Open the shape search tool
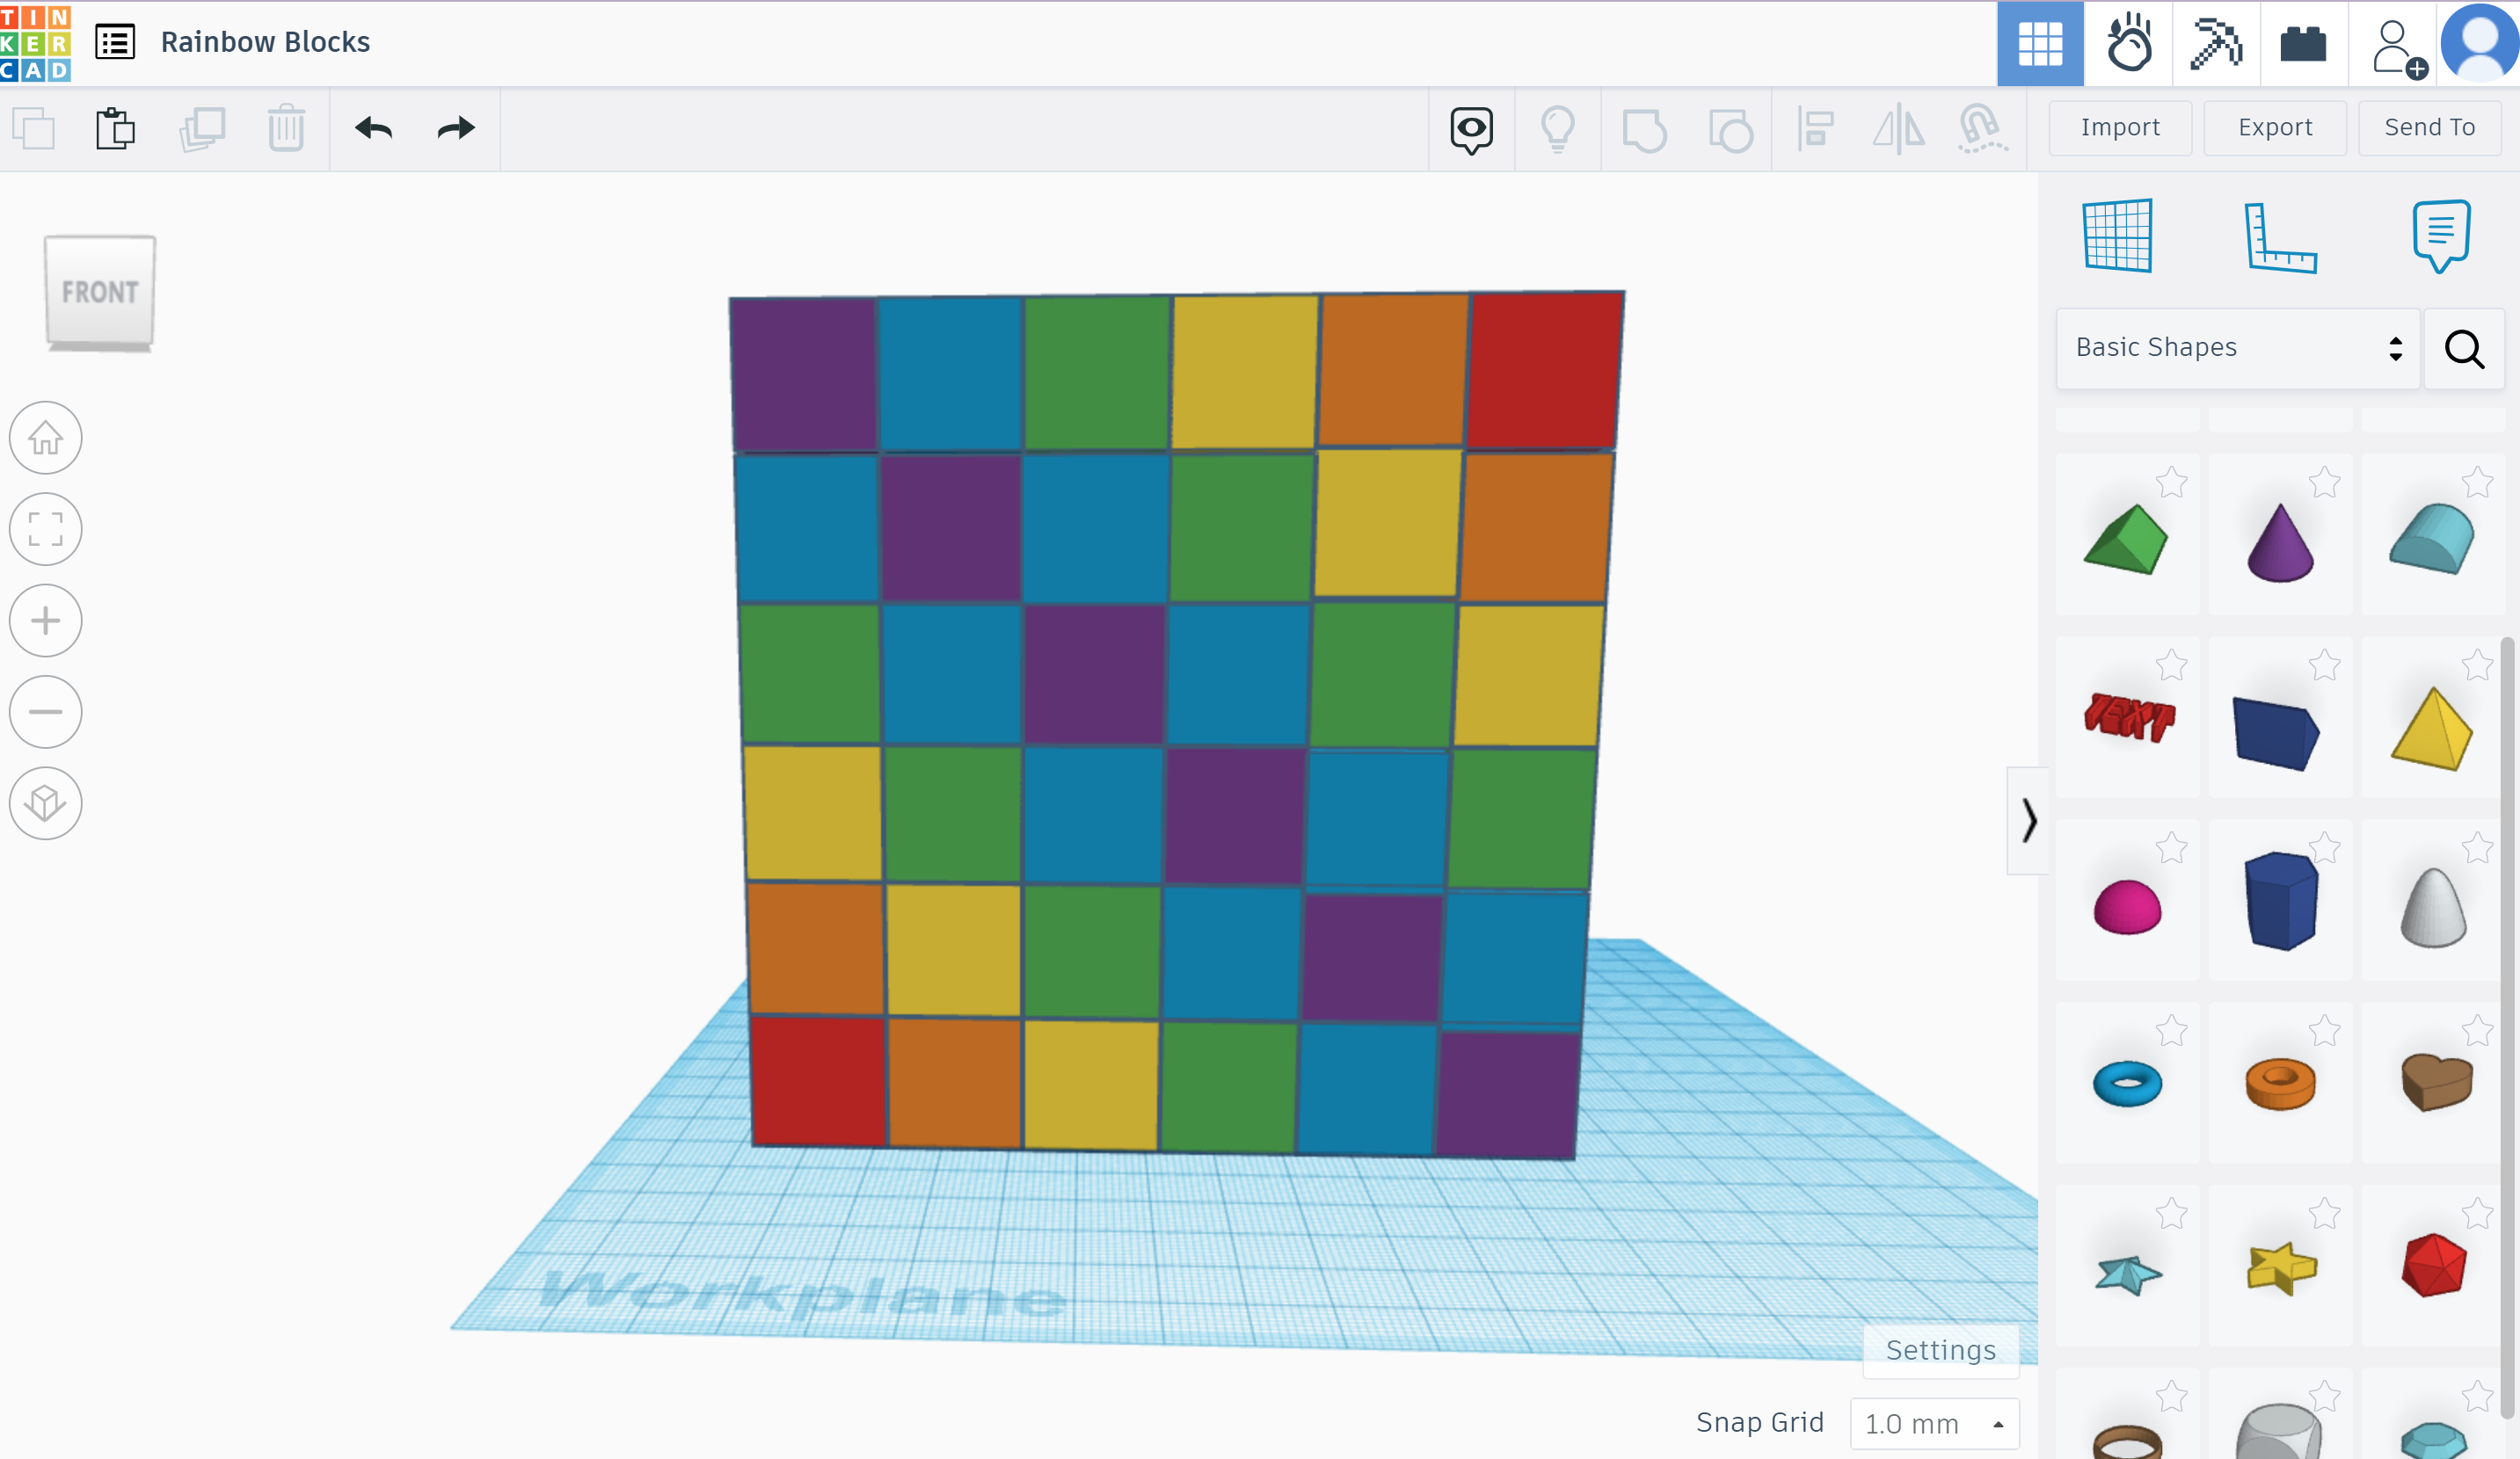Viewport: 2520px width, 1459px height. click(2464, 349)
